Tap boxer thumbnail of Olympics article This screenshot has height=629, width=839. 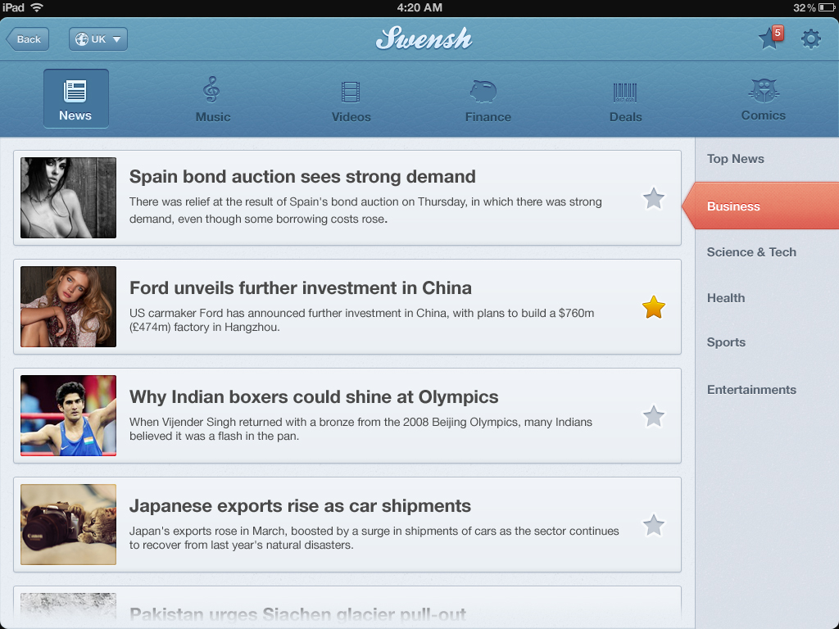click(x=69, y=415)
